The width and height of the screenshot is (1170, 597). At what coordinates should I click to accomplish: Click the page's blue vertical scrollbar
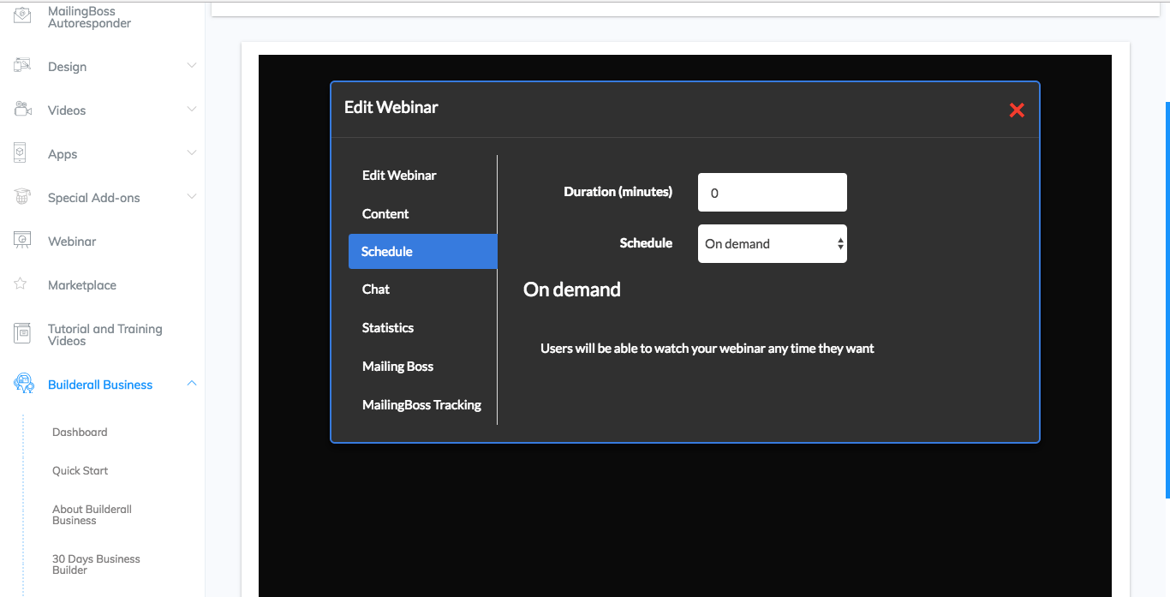point(1167,300)
